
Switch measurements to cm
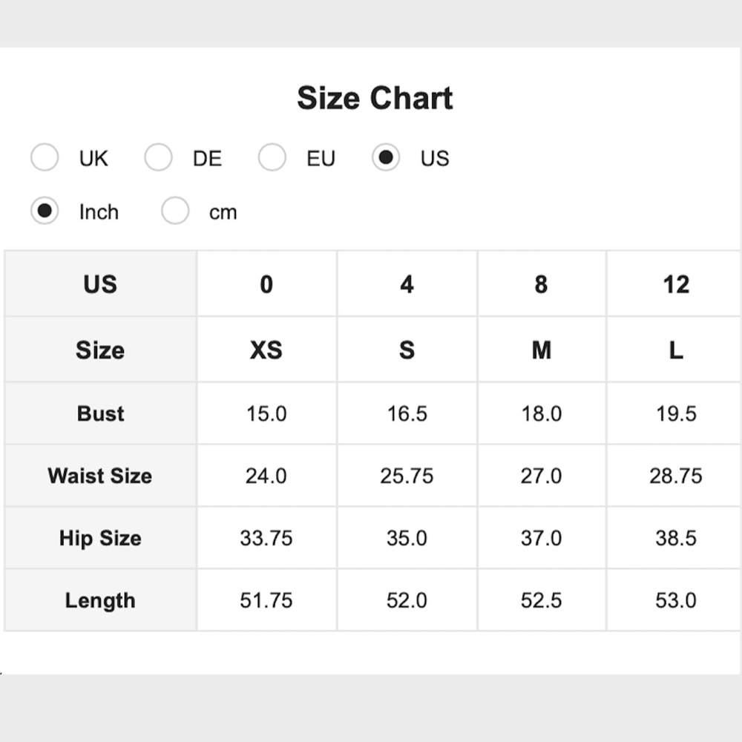(175, 211)
